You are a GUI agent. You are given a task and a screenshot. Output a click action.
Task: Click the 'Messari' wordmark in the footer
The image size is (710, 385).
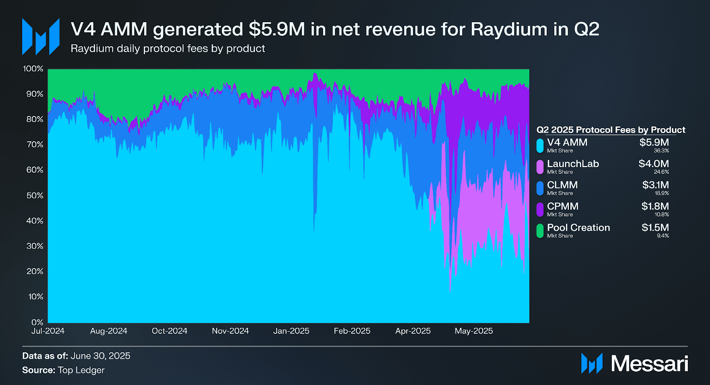click(649, 364)
